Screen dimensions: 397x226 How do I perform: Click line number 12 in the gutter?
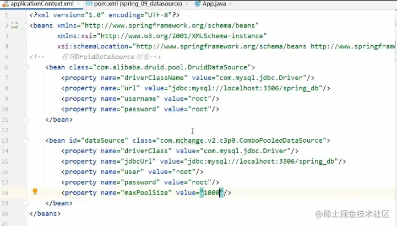click(5, 130)
